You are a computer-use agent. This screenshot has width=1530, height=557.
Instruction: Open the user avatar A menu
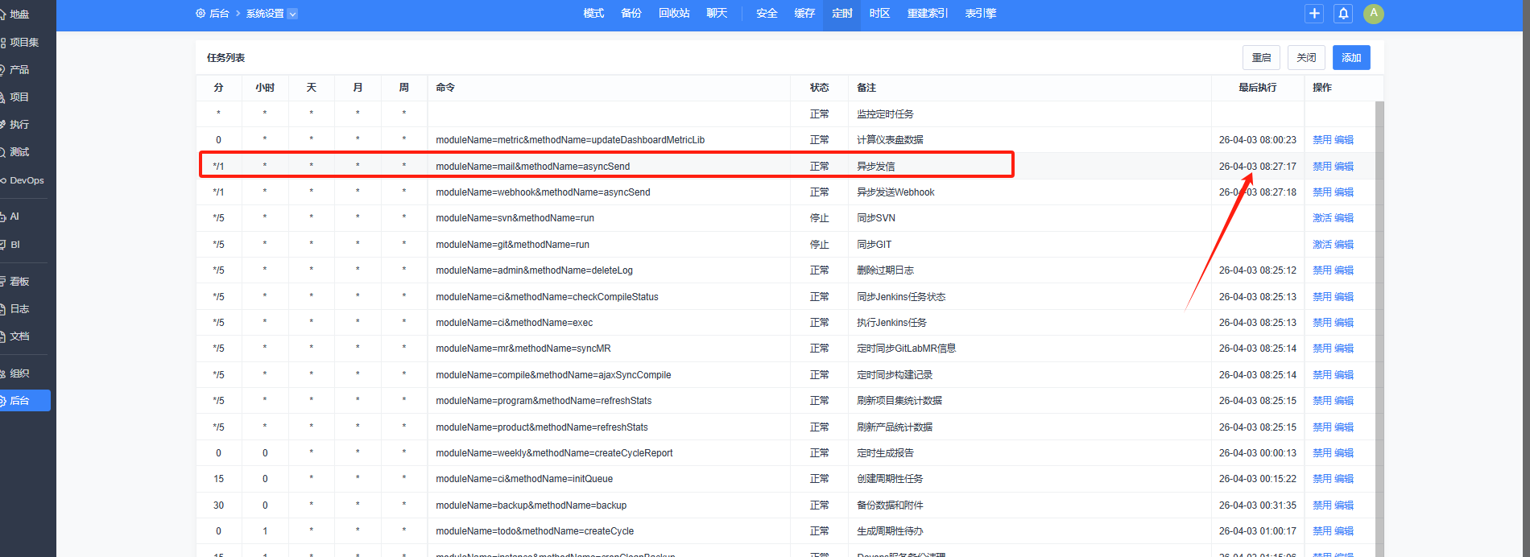[x=1374, y=13]
